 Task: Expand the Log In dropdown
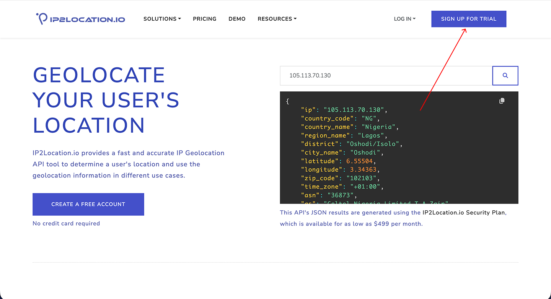pos(404,19)
